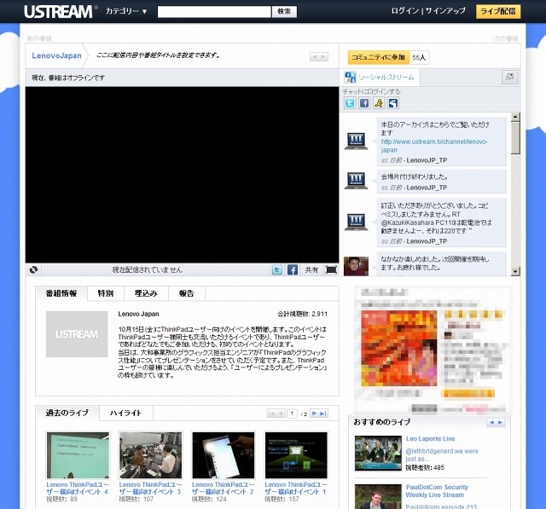Select the 報告 tab
Viewport: 546px width, 509px height.
point(186,293)
